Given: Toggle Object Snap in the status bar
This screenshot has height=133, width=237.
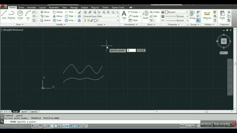Looking at the screenshot, I should click(52, 126).
